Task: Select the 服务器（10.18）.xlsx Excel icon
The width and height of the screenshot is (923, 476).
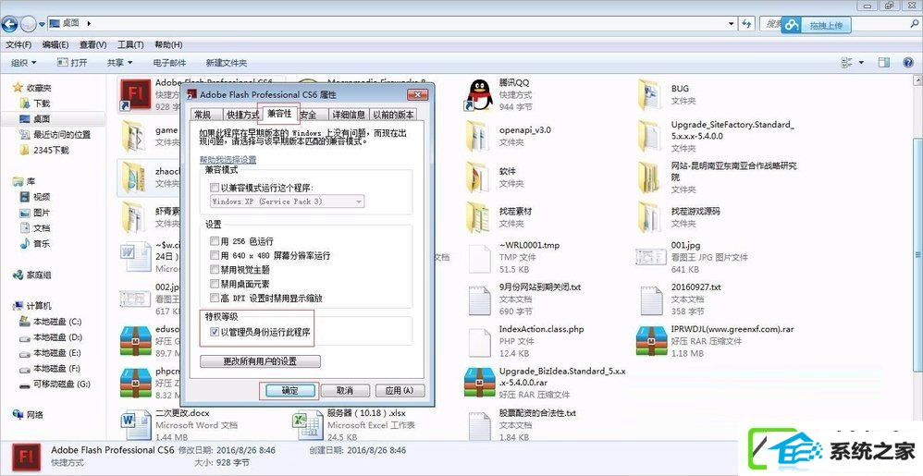Action: point(306,426)
